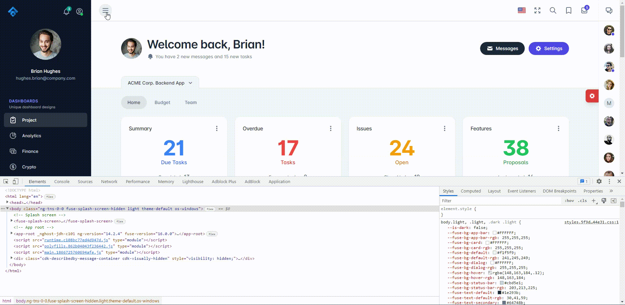
Task: Expand the fuse-splash-screen element
Action: 11,221
